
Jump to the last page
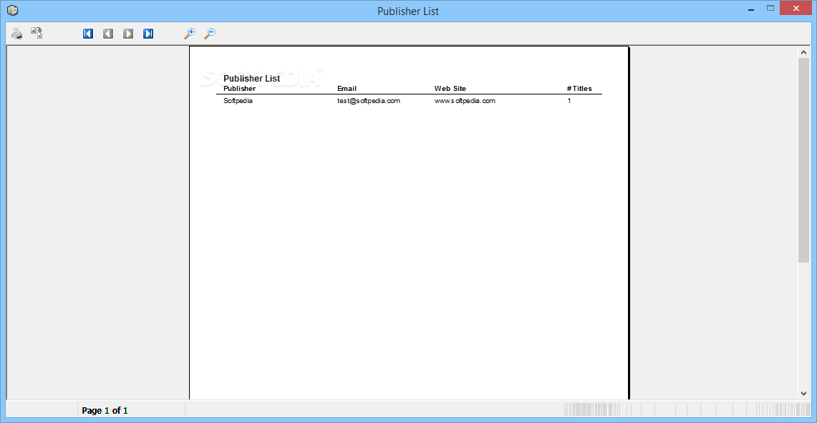tap(148, 34)
